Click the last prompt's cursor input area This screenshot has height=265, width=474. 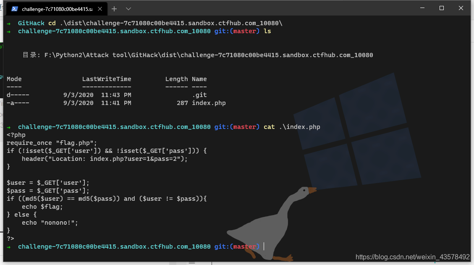click(x=264, y=246)
